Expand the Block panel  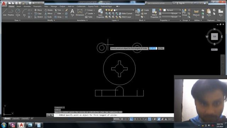pyautogui.click(x=142, y=20)
